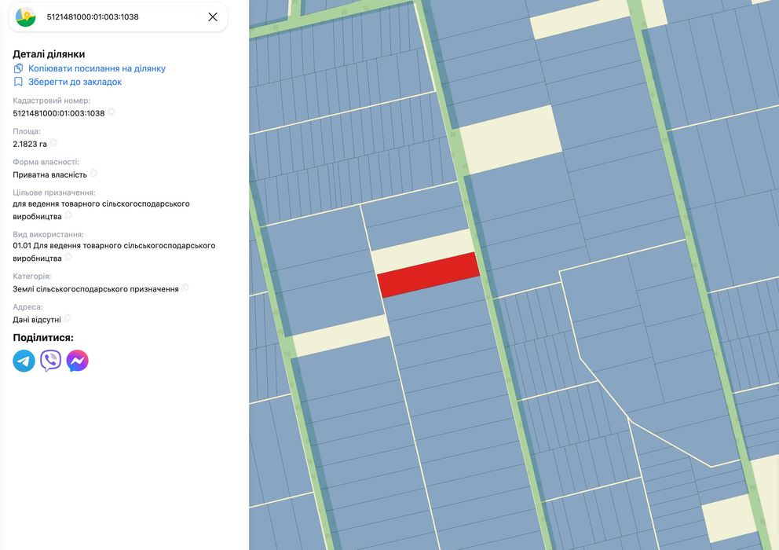Click 'Землі сільськогосподарського призначення' text
This screenshot has width=779, height=550.
click(96, 289)
